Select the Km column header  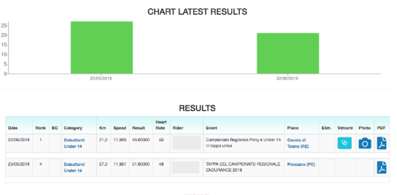pyautogui.click(x=101, y=128)
